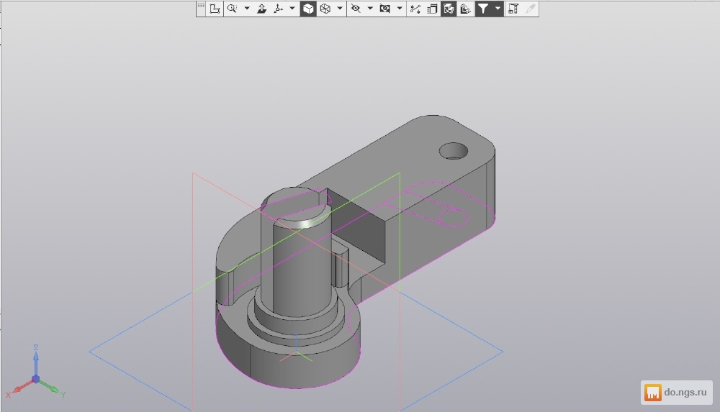
Task: Toggle the selection filter funnel
Action: 482,9
